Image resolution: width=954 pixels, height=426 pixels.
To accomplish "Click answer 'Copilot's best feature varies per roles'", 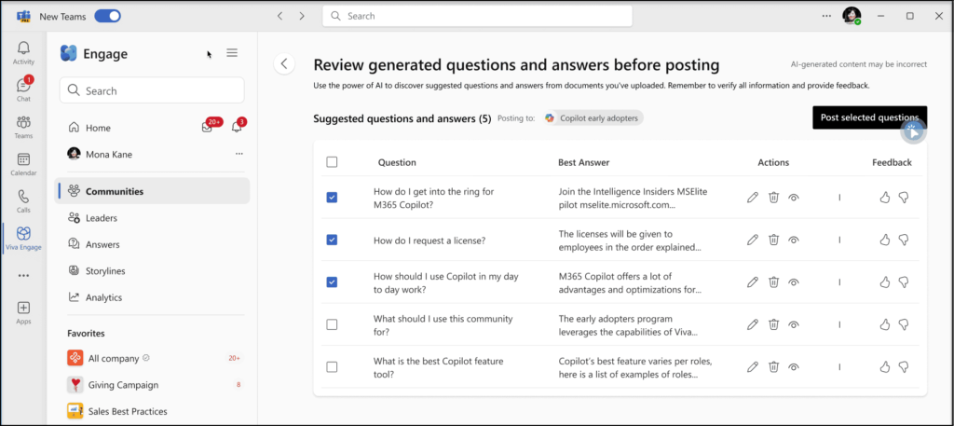I will tap(635, 367).
